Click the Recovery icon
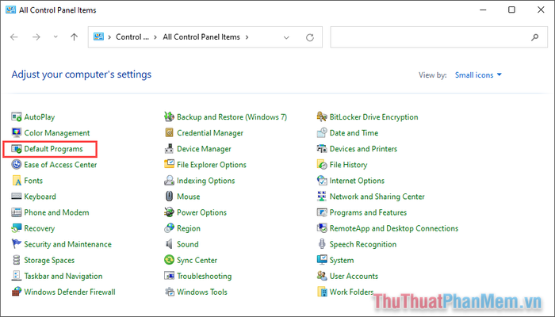Image resolution: width=555 pixels, height=317 pixels. [x=17, y=228]
